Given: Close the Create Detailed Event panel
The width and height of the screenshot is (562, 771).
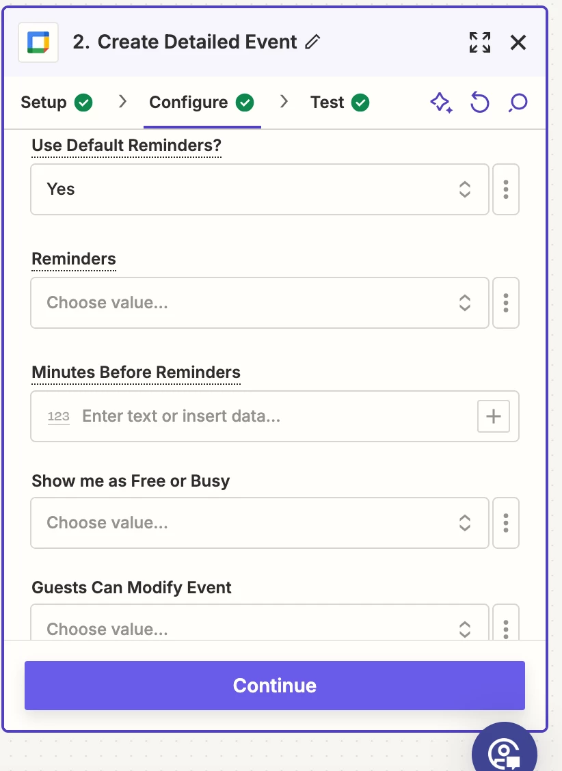Looking at the screenshot, I should tap(518, 42).
